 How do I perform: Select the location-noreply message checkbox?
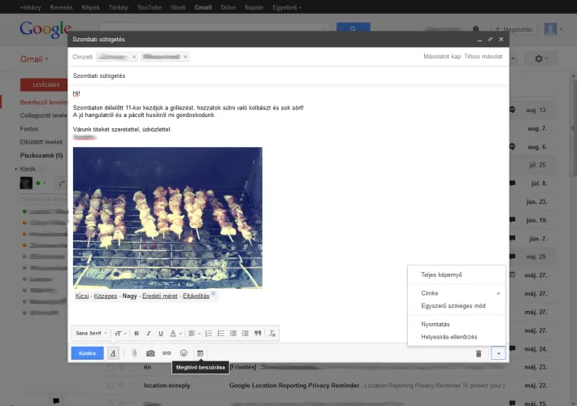point(111,386)
